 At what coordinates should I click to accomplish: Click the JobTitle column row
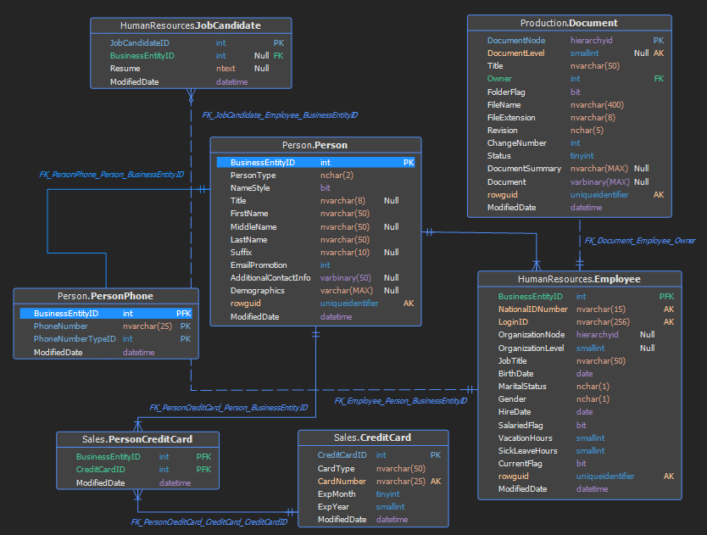click(x=580, y=361)
